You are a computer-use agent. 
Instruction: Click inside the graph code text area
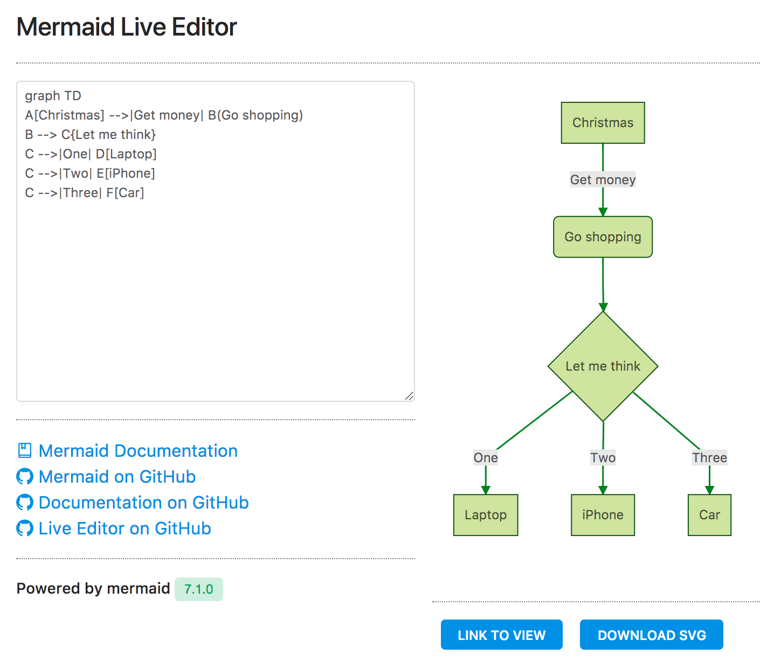point(216,242)
